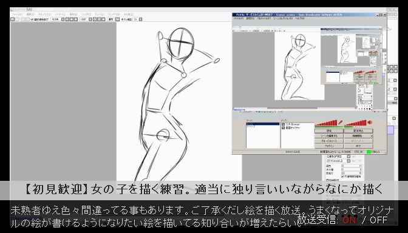The width and height of the screenshot is (408, 233).
Task: Open SAI ファイル menu
Action: click(18, 15)
